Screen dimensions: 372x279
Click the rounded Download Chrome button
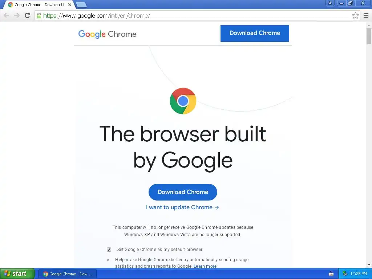click(183, 192)
